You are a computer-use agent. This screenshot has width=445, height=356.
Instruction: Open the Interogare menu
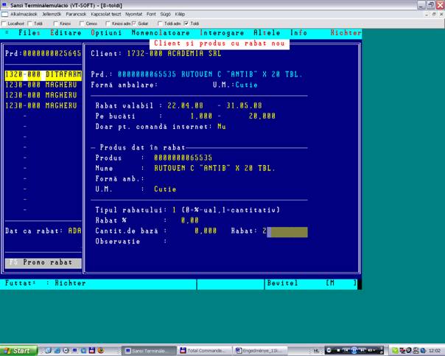click(x=222, y=33)
